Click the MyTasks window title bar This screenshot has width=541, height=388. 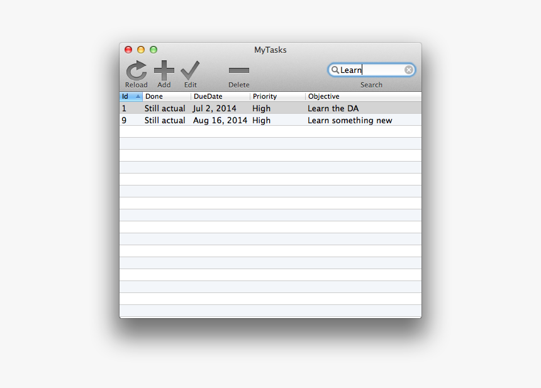tap(270, 50)
